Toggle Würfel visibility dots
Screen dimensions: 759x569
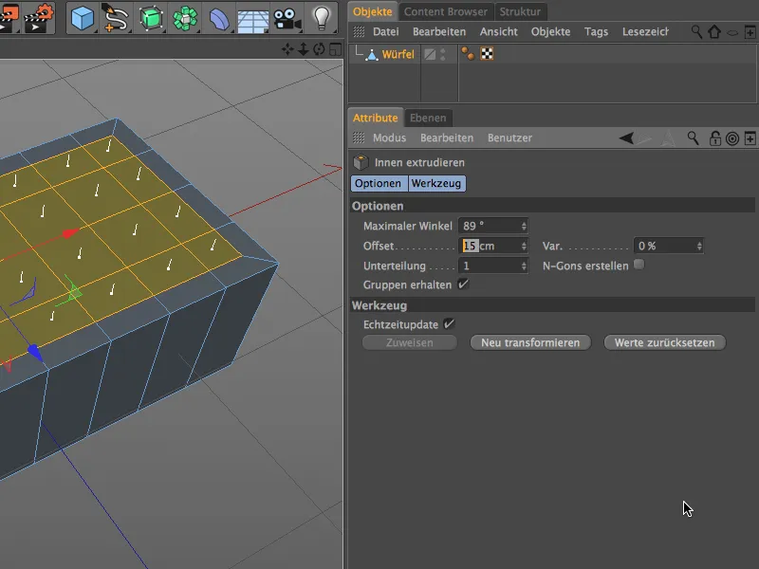(443, 54)
